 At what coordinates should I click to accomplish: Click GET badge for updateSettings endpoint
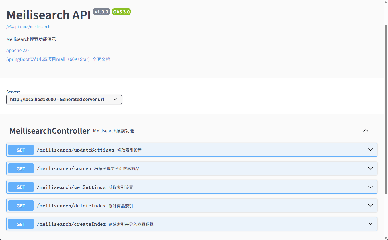pyautogui.click(x=21, y=150)
